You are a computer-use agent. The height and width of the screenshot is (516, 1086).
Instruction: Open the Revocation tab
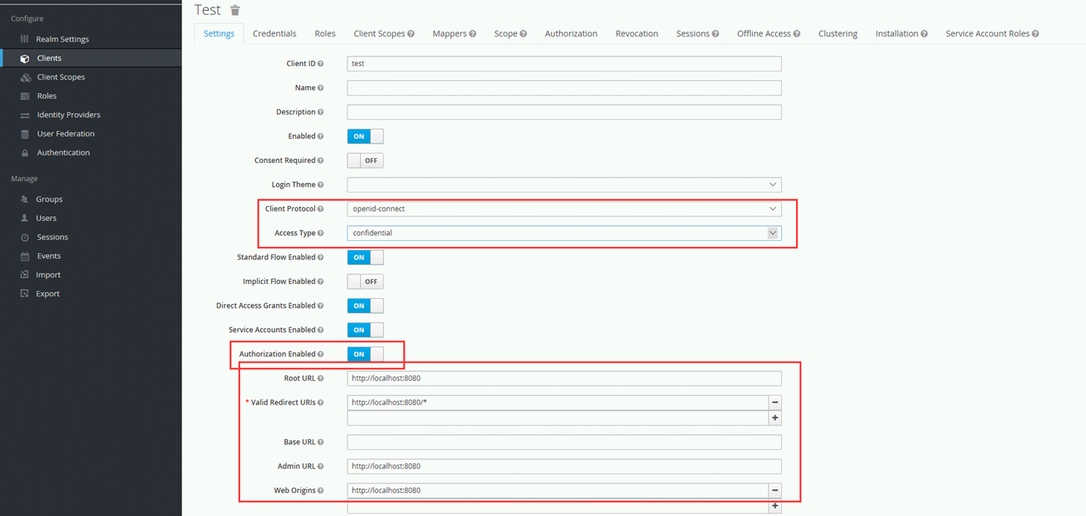coord(637,33)
